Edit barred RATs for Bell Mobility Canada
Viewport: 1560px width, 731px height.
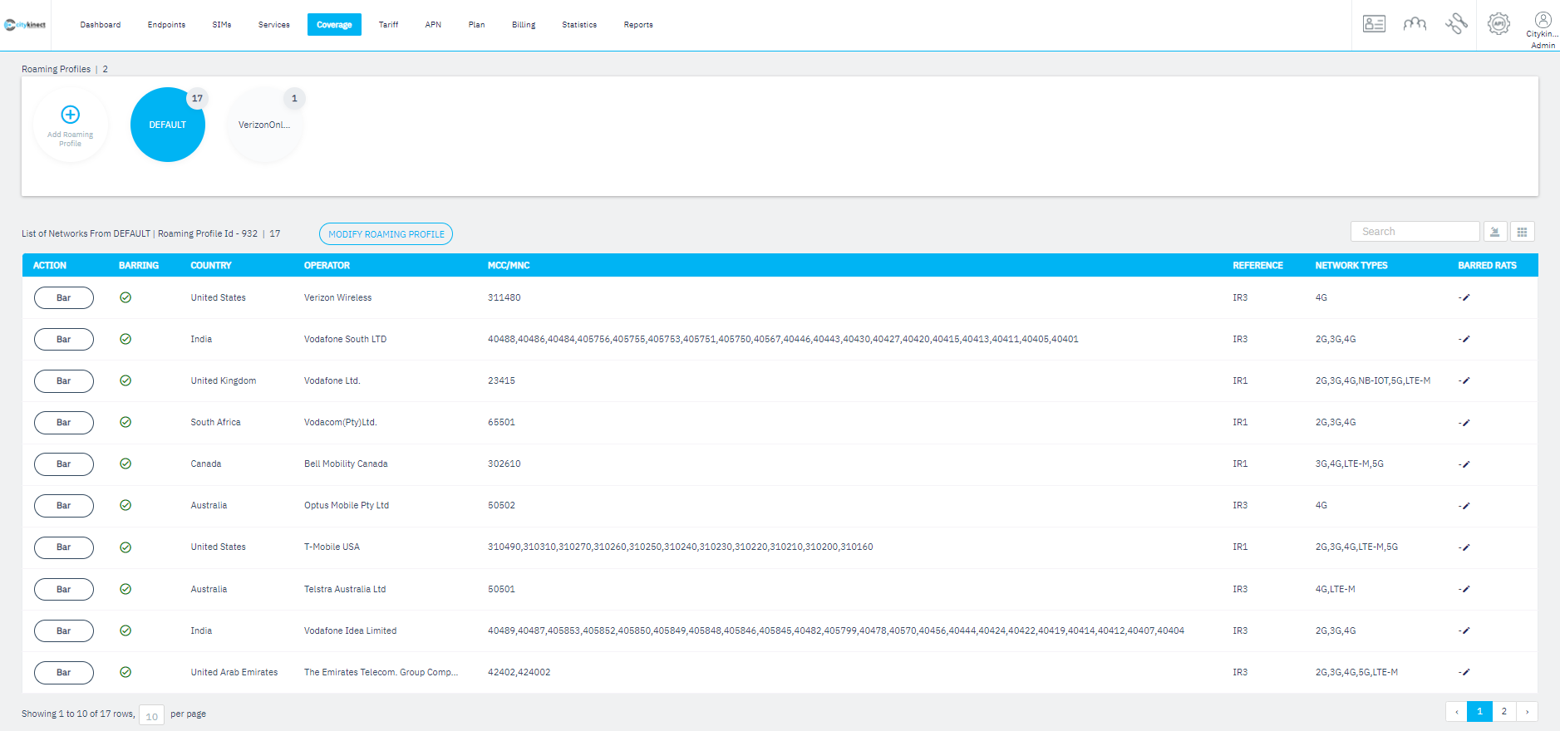tap(1464, 464)
